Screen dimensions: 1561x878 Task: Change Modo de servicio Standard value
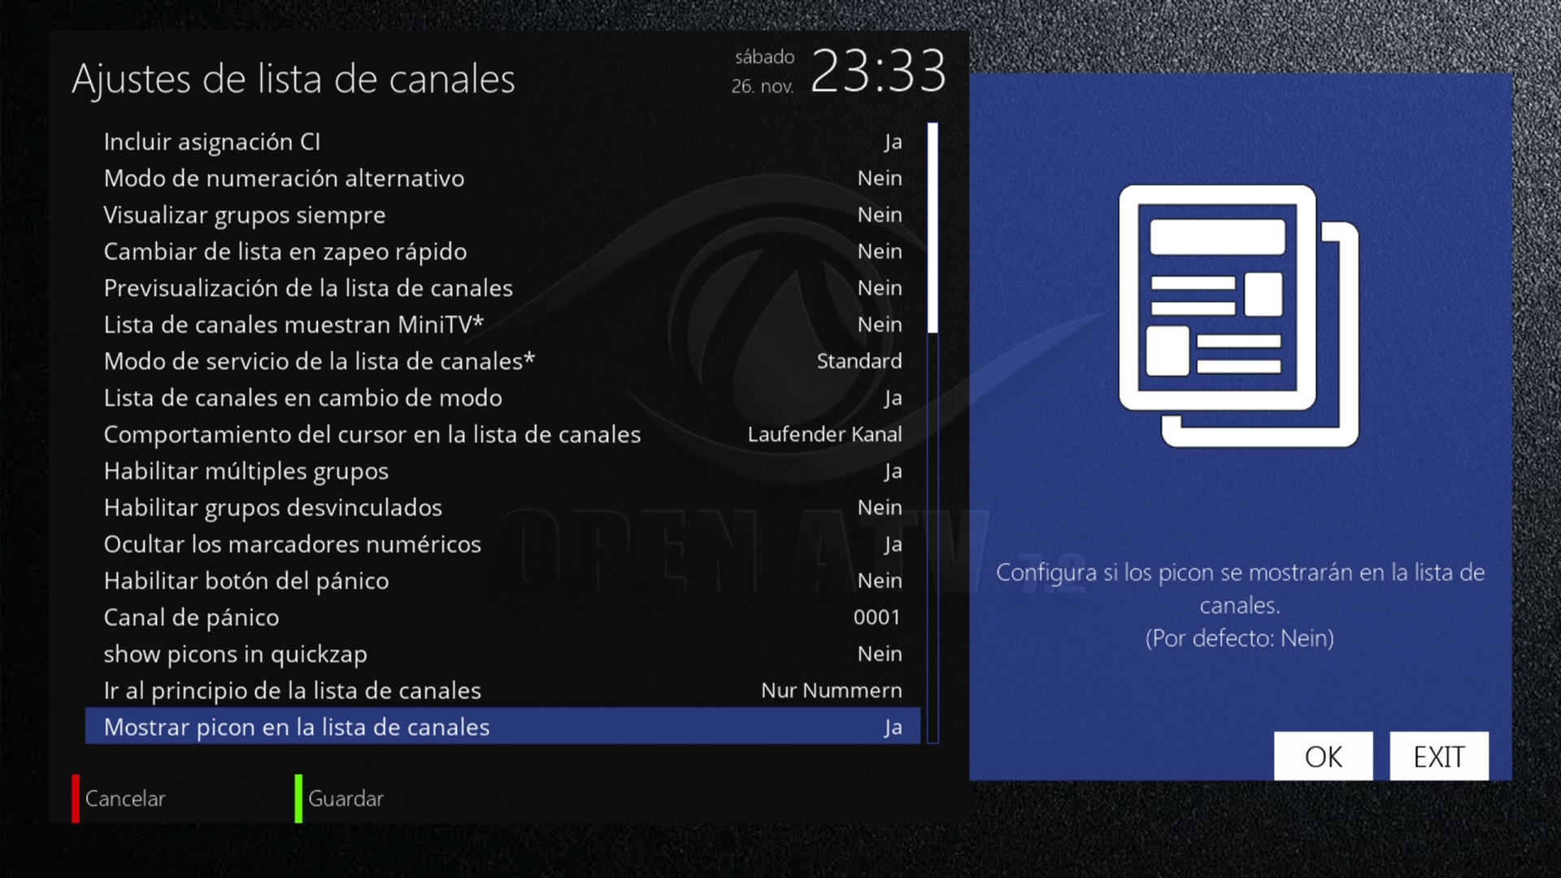coord(859,361)
